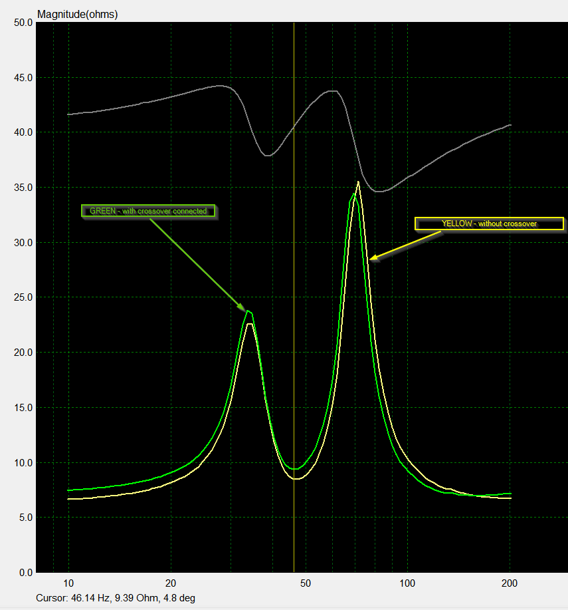Click the 10 Hz frequency axis label
Viewport: 568px width, 610px height.
(68, 583)
